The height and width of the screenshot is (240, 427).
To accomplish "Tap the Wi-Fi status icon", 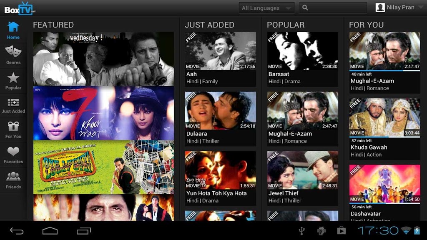I will [406, 231].
